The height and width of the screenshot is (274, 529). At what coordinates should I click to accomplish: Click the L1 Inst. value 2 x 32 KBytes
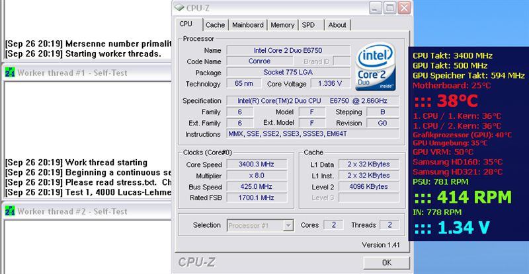(369, 175)
